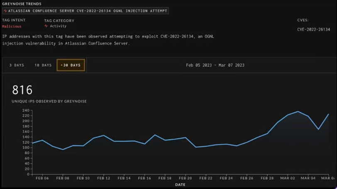This screenshot has width=337, height=189.
Task: Click the chart line's dip at Feb 08
Action: (63, 149)
